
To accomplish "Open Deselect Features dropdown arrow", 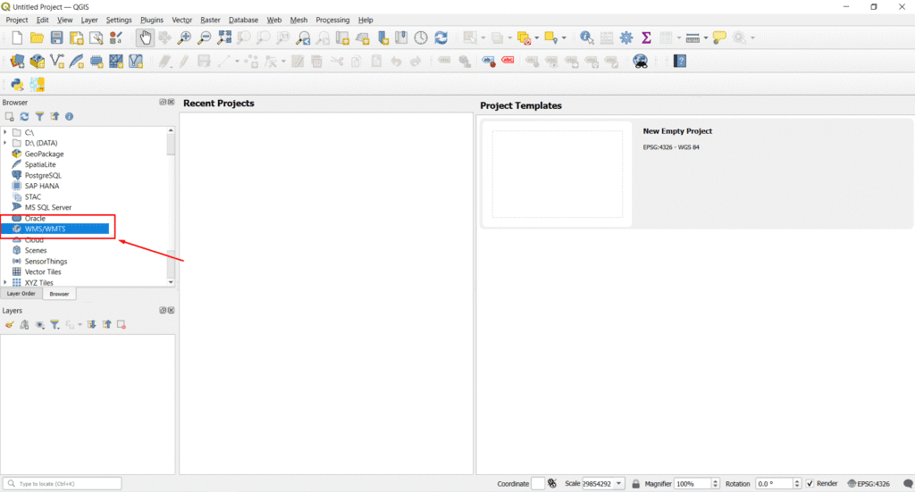I will [537, 38].
